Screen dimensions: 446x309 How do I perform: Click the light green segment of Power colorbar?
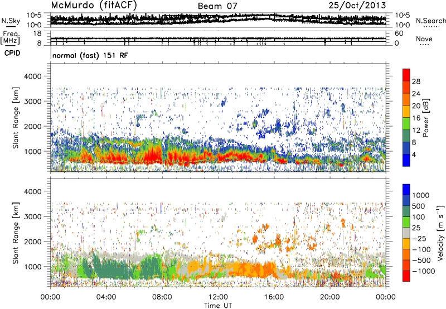406,124
